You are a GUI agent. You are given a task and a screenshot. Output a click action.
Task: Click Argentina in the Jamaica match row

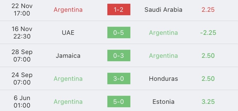[x=163, y=56]
